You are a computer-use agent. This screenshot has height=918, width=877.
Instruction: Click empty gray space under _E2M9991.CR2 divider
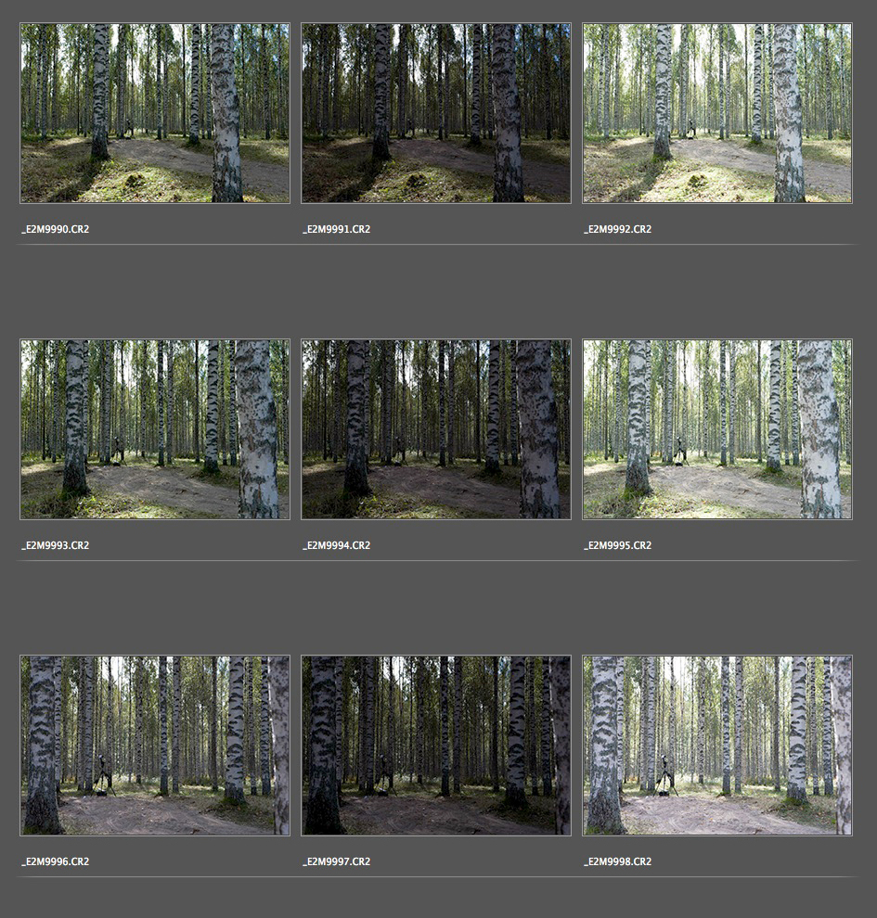(x=436, y=289)
